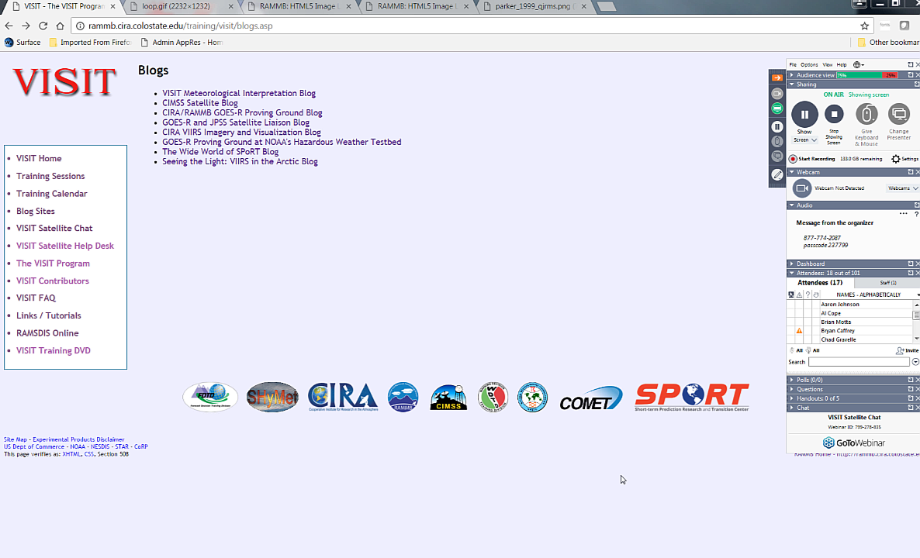Screen dimensions: 920x558
Task: Click the Give Keyboard & Mouse icon
Action: pos(866,115)
